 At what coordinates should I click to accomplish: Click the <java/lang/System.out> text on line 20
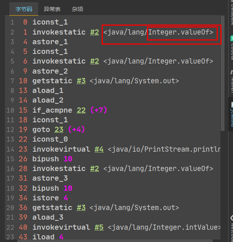(x=134, y=207)
